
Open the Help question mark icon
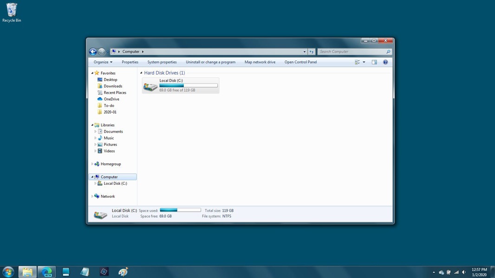tap(385, 62)
